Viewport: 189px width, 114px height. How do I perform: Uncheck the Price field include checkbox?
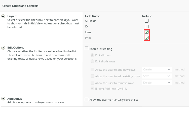(x=147, y=38)
